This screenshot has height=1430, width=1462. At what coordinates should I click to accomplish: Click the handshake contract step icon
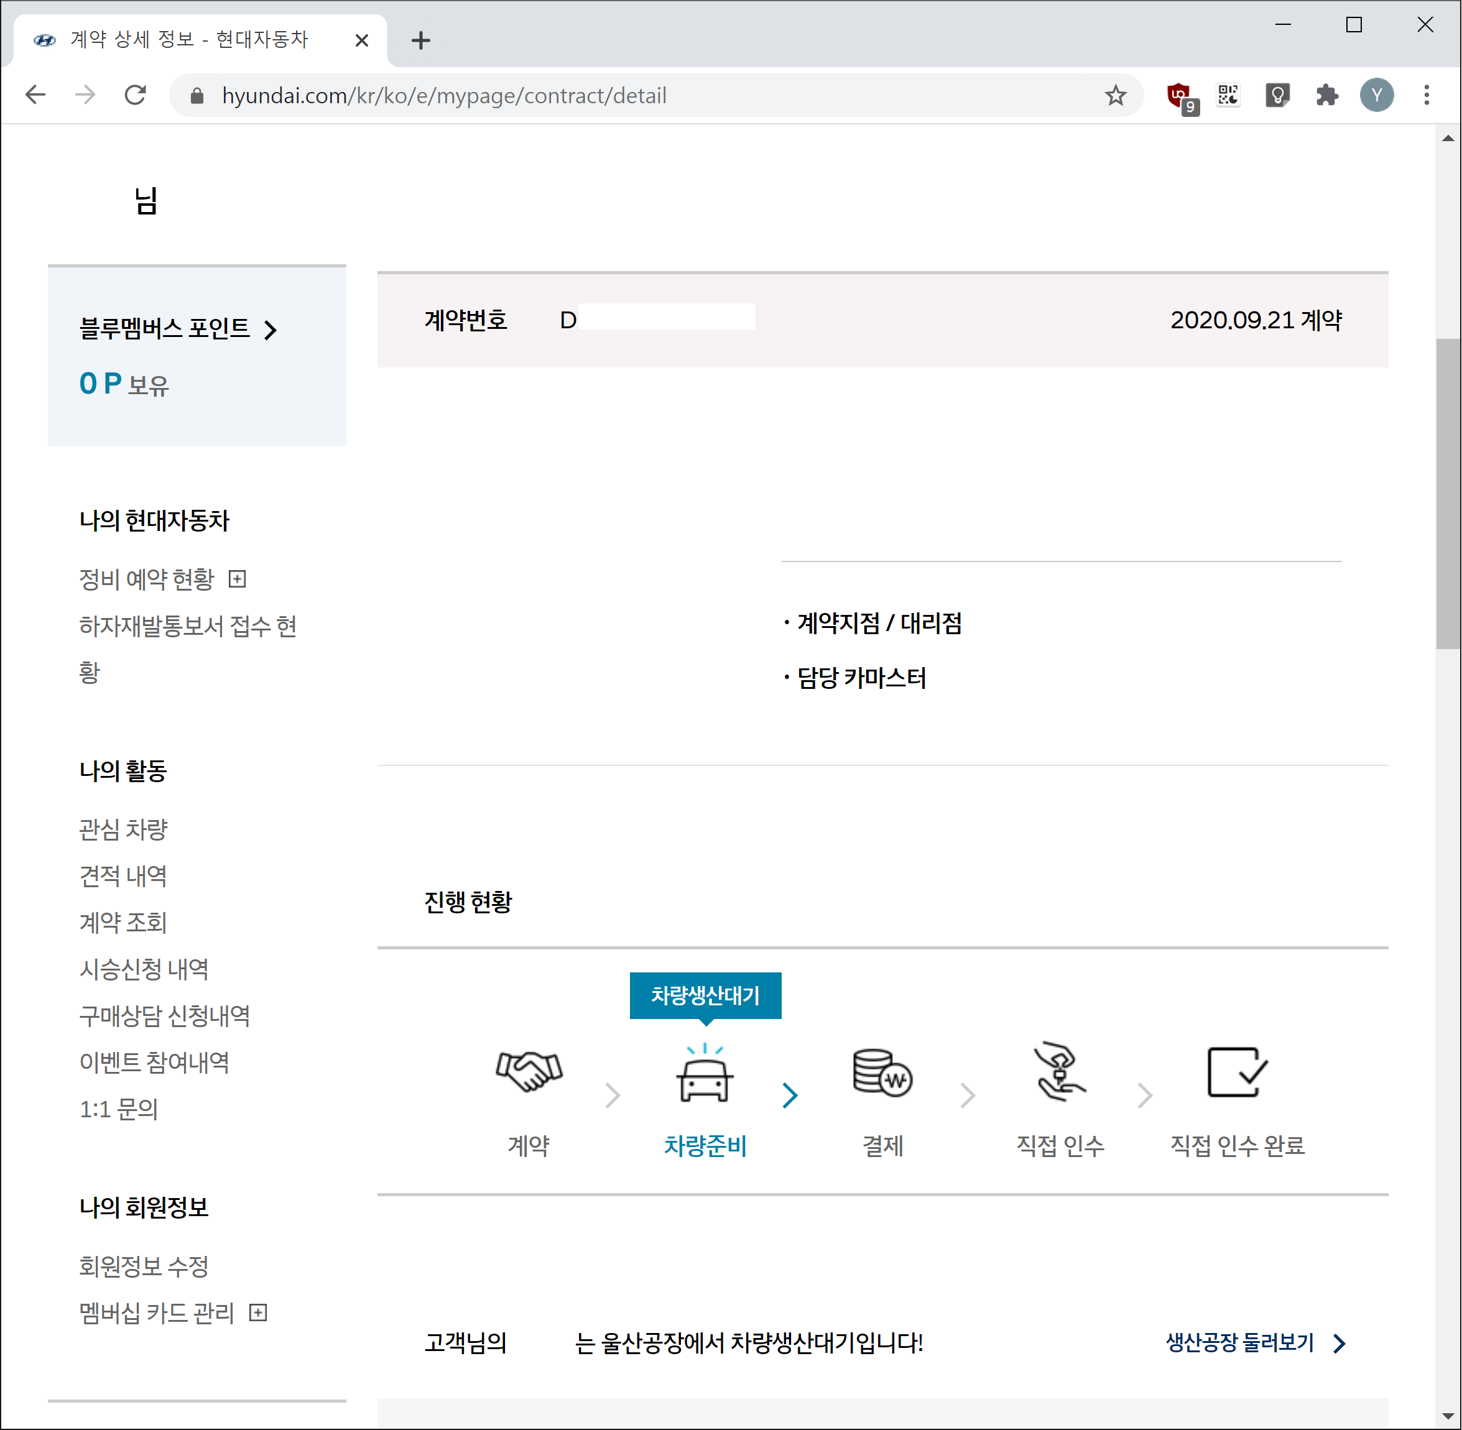coord(529,1071)
